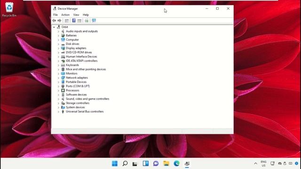Open taskbar Search magnifier
This screenshot has width=301, height=169.
coord(125,163)
